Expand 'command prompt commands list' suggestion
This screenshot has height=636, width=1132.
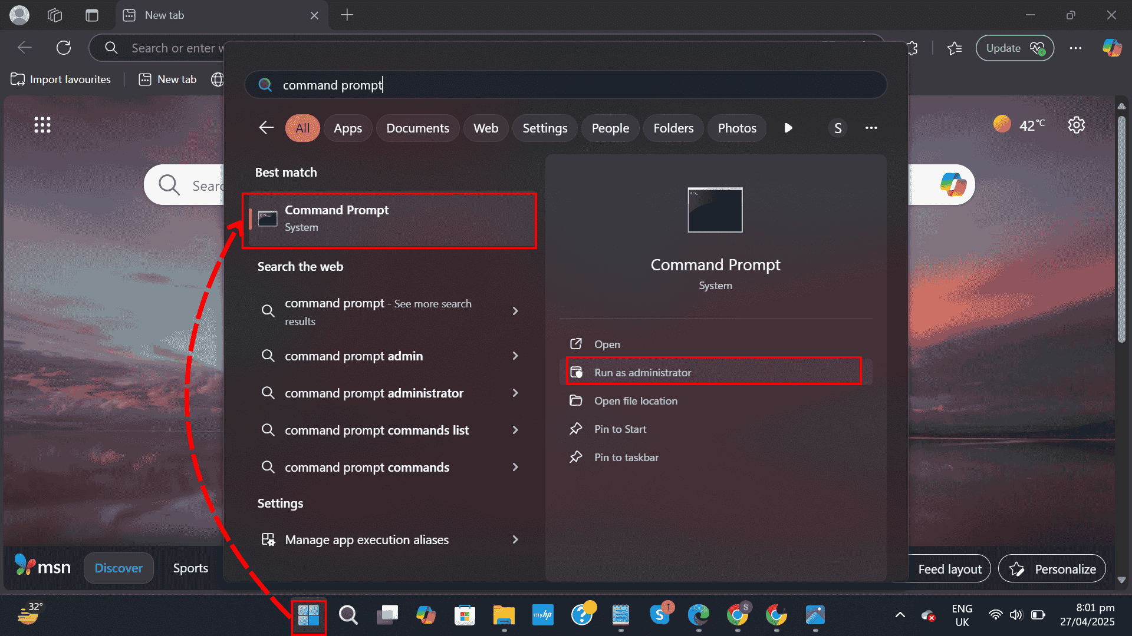click(x=515, y=430)
